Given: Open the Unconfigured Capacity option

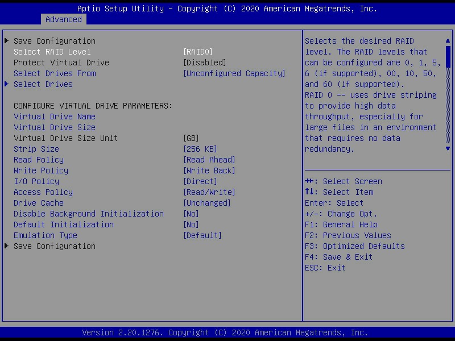Looking at the screenshot, I should pos(234,73).
